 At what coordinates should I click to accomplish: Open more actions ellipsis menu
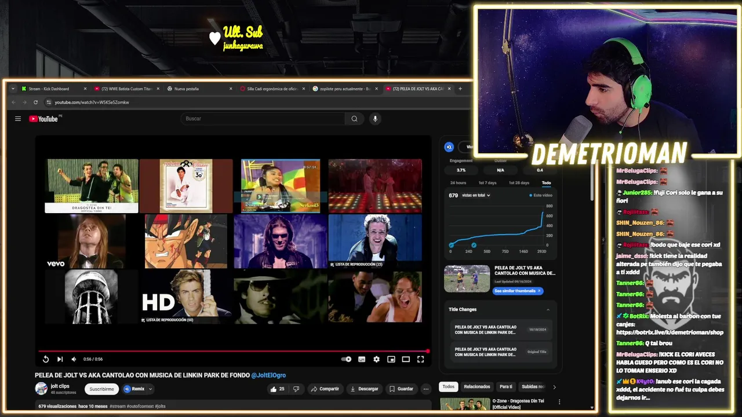coord(425,389)
